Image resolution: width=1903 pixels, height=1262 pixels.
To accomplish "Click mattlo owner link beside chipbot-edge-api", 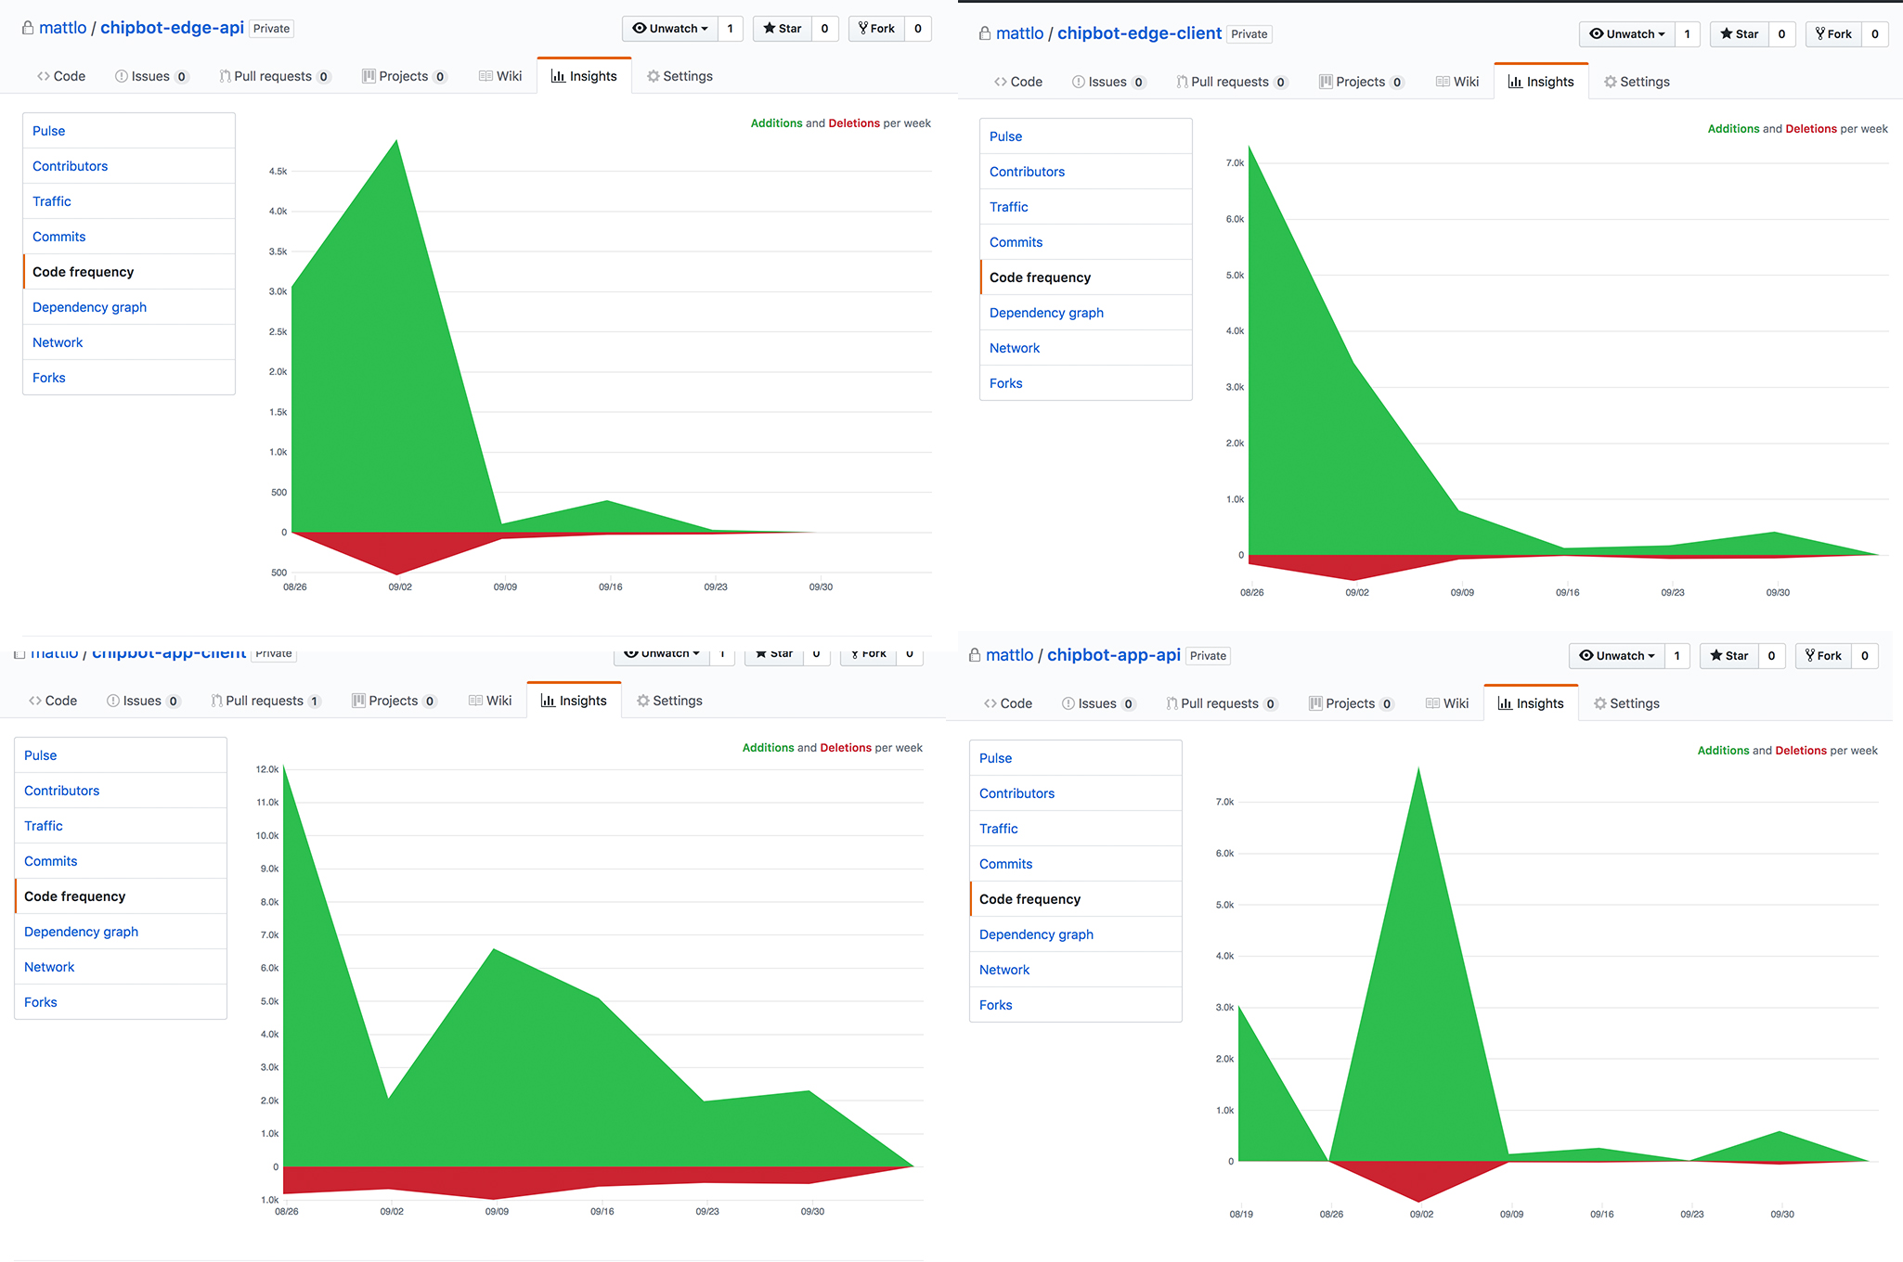I will [x=63, y=28].
